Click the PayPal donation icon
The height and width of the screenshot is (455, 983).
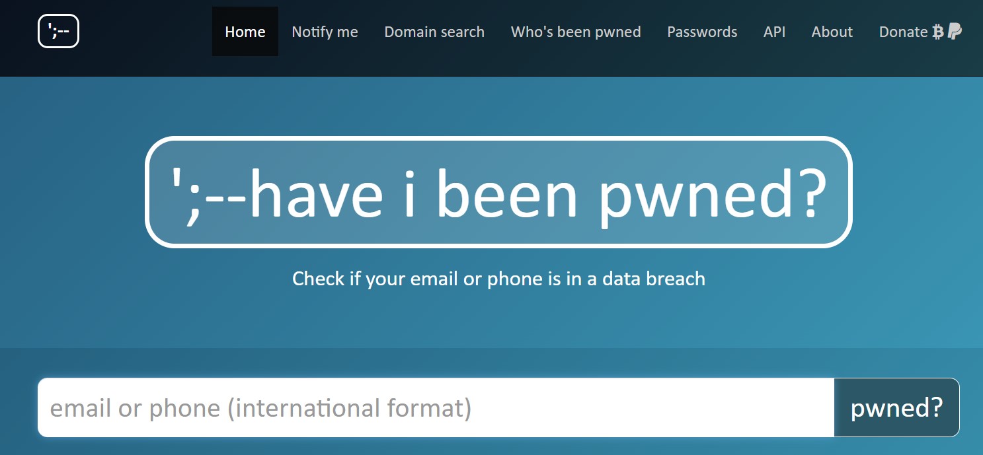click(954, 31)
